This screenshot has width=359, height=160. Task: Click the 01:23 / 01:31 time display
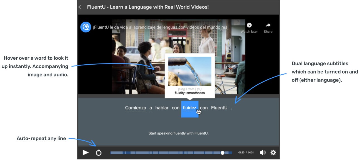pos(246,153)
